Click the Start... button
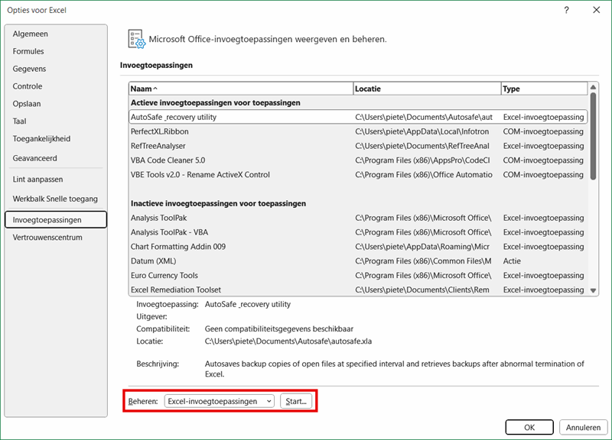This screenshot has width=612, height=440. (296, 401)
